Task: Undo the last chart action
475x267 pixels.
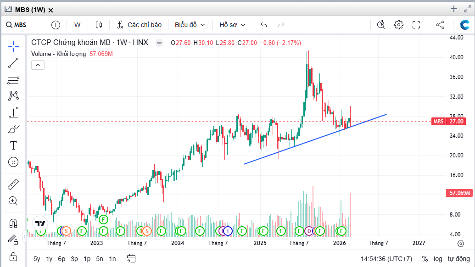Action: point(263,25)
